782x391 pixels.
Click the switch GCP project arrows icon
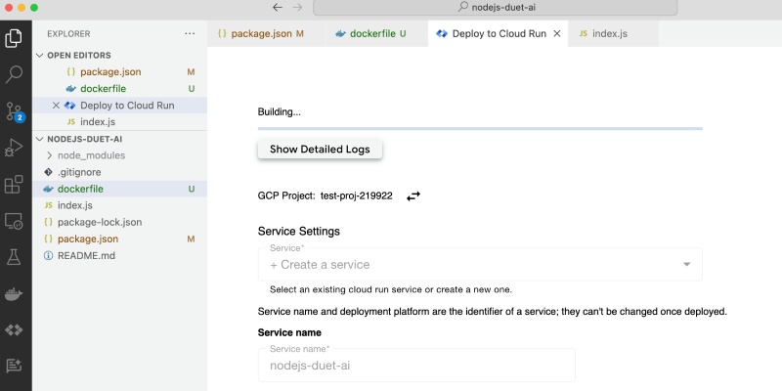[413, 196]
